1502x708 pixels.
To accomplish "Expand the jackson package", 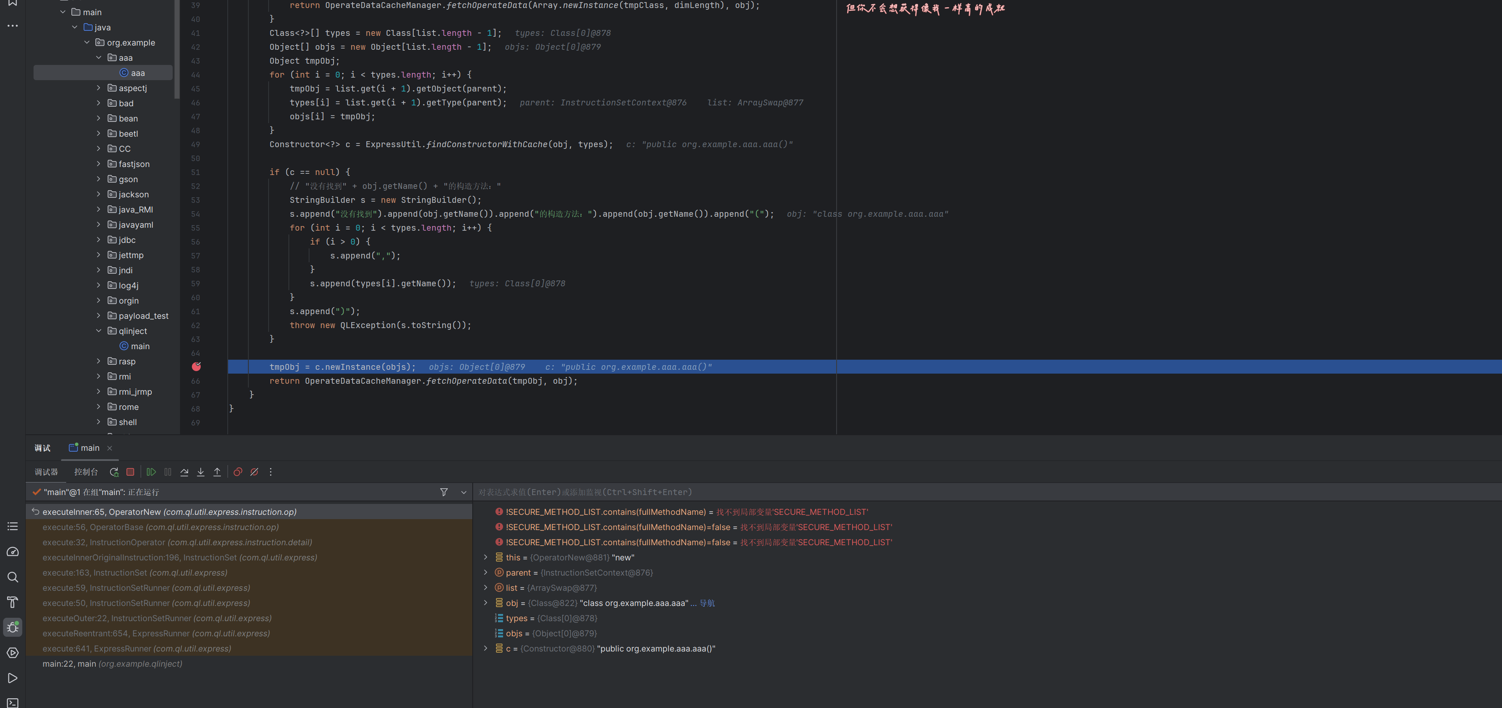I will pos(99,194).
